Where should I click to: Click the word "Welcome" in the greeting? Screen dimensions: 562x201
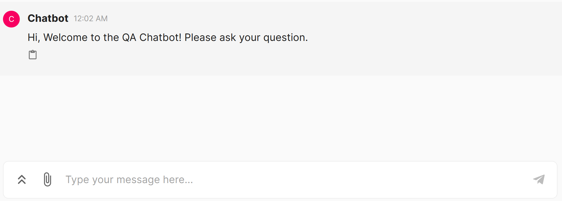pos(65,38)
